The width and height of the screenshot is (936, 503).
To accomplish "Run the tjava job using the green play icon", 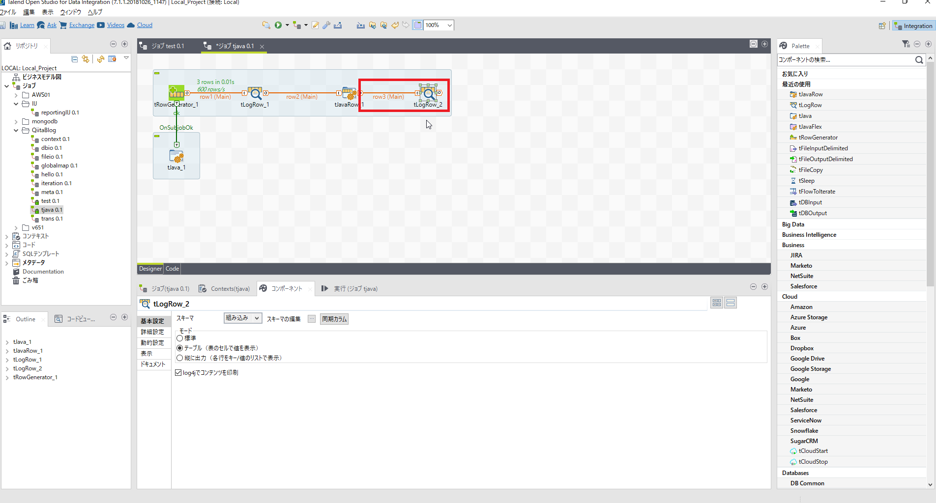I will click(x=279, y=25).
